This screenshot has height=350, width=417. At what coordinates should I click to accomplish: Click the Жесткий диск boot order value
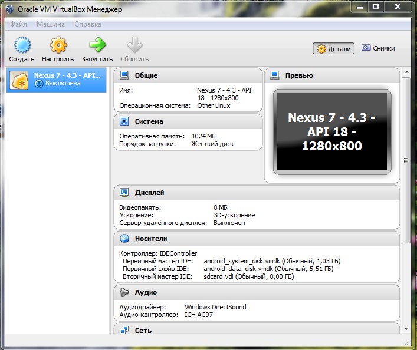[212, 144]
